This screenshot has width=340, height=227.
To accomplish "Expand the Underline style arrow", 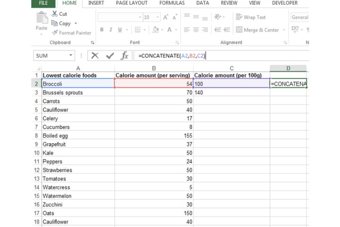I will point(127,30).
